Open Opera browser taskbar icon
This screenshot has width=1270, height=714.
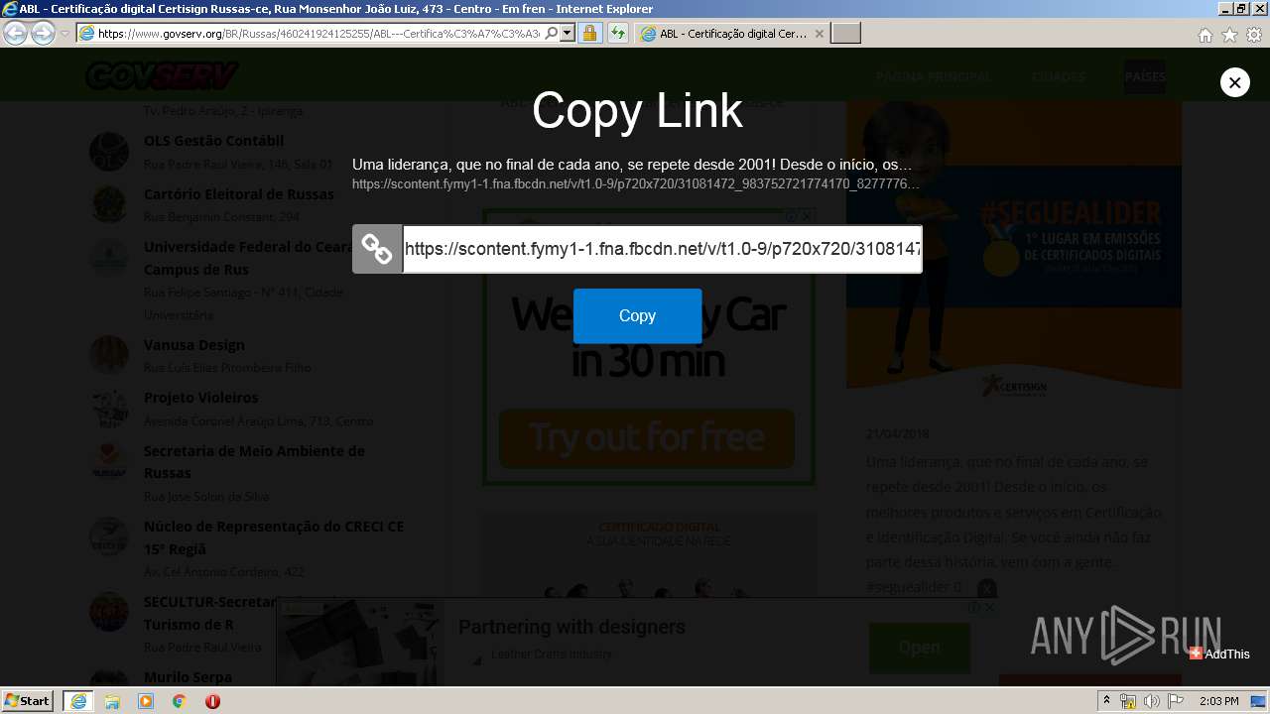(212, 701)
